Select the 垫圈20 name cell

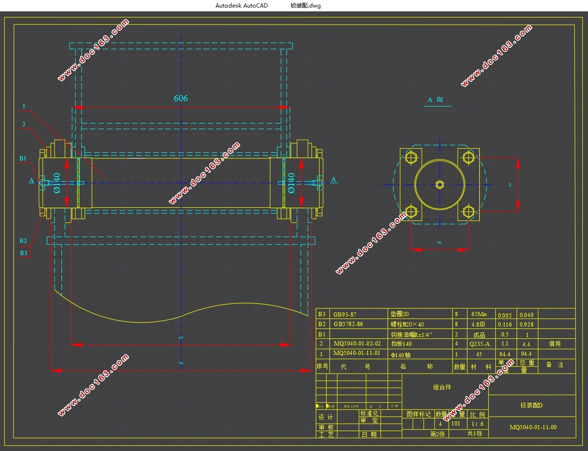click(x=399, y=314)
